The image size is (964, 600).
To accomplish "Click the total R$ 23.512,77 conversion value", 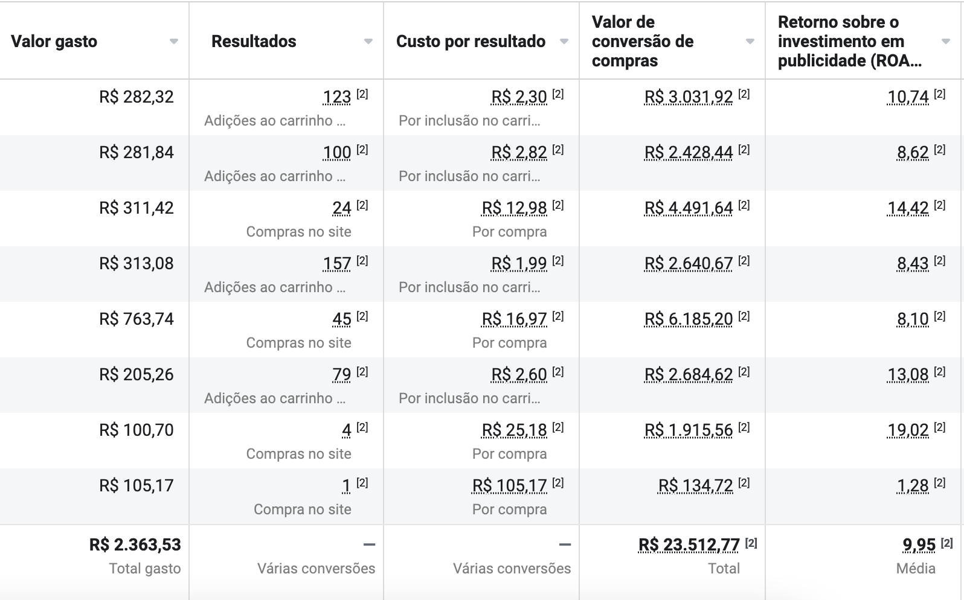I will pos(689,545).
